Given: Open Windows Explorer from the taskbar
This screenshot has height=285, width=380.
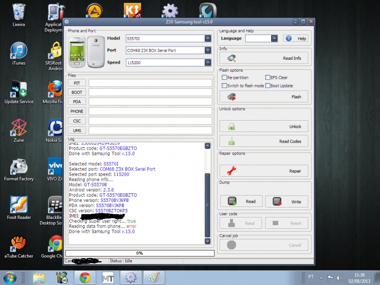Looking at the screenshot, I should [39, 278].
